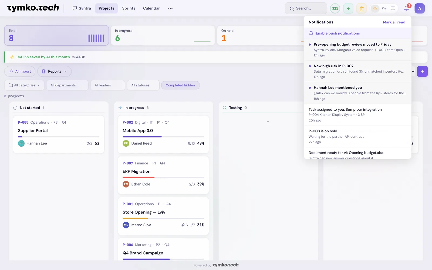Image resolution: width=432 pixels, height=270 pixels.
Task: Switch to dark theme moon toggle
Action: click(384, 8)
